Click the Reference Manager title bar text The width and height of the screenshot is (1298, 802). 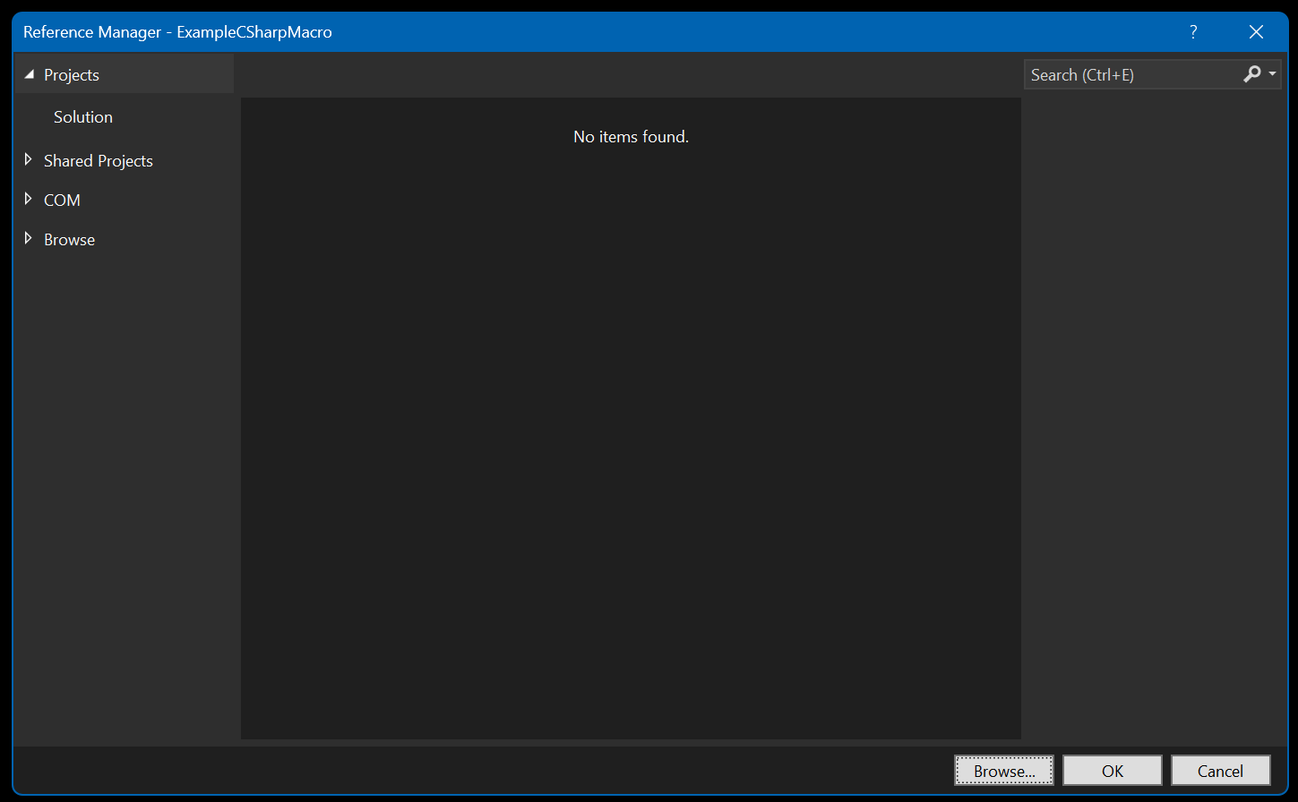(x=175, y=31)
